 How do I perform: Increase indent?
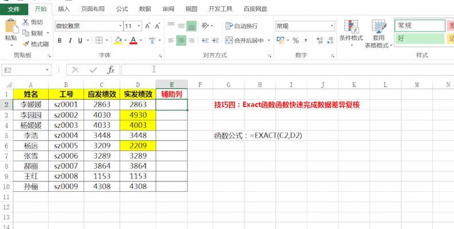[216, 41]
